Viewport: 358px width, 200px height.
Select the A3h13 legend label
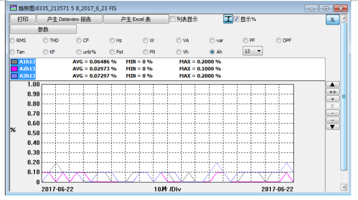27,76
